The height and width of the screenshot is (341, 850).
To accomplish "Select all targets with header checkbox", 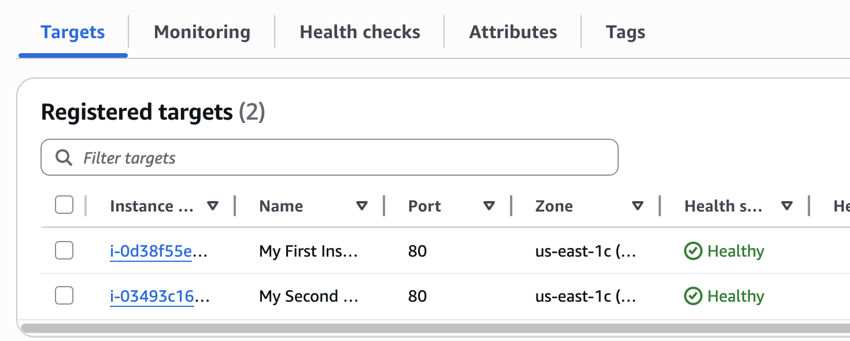I will point(64,205).
